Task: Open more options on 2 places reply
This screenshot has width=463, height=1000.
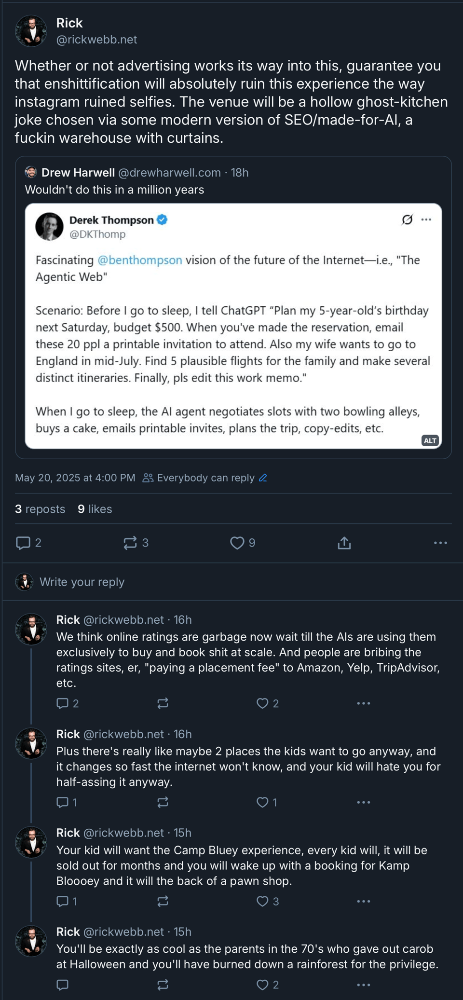Action: pyautogui.click(x=363, y=802)
